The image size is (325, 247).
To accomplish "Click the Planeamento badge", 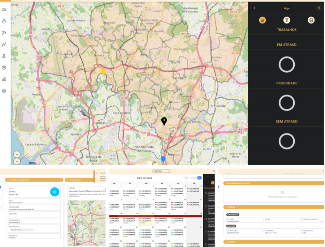I will (233, 214).
